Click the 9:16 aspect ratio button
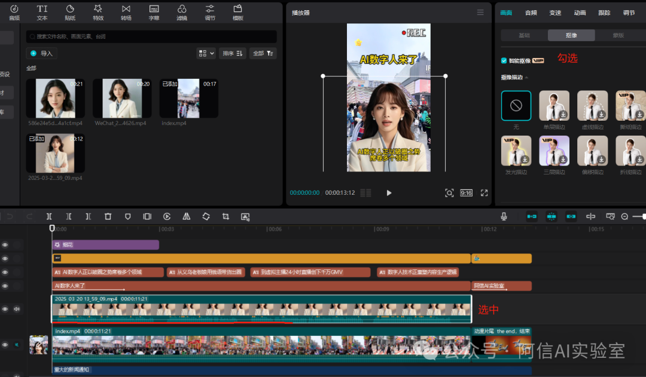646x377 pixels. (x=466, y=193)
